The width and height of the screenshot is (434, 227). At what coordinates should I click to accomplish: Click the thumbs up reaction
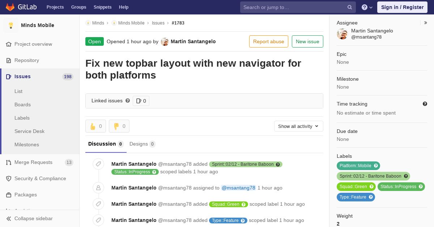95,126
